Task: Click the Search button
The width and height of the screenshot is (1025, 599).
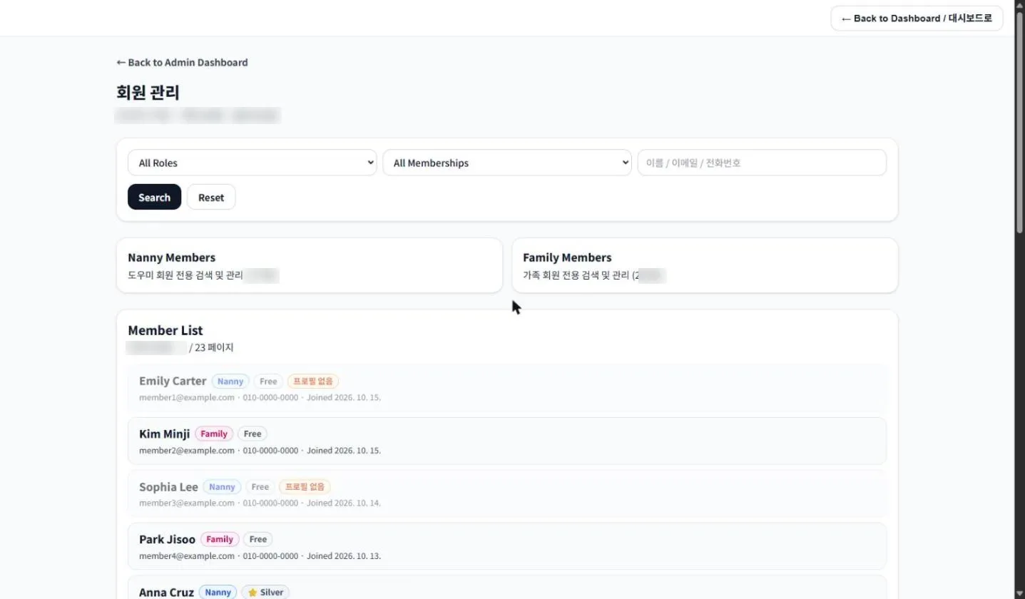Action: point(154,198)
